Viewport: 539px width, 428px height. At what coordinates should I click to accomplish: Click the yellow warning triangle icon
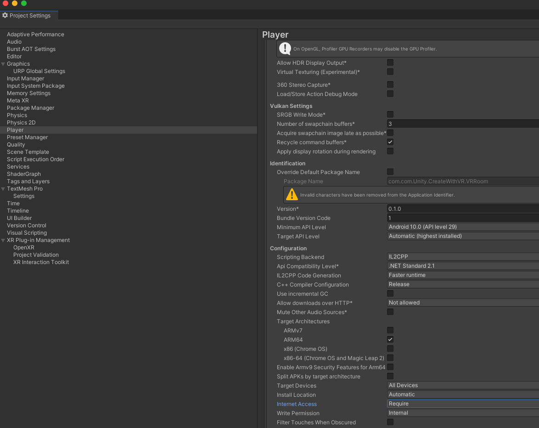pos(292,195)
